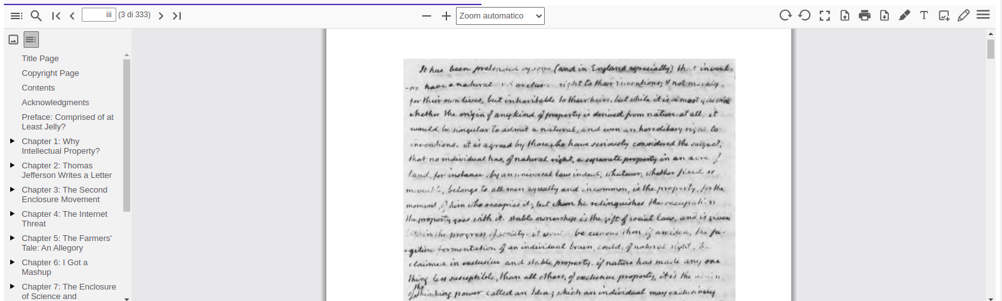Screen dimensions: 1002x301
Task: Switch sidebar to document outline view
Action: point(31,40)
